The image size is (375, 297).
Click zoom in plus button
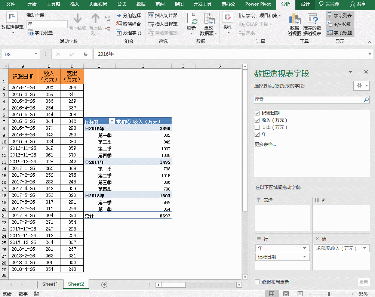click(x=353, y=294)
